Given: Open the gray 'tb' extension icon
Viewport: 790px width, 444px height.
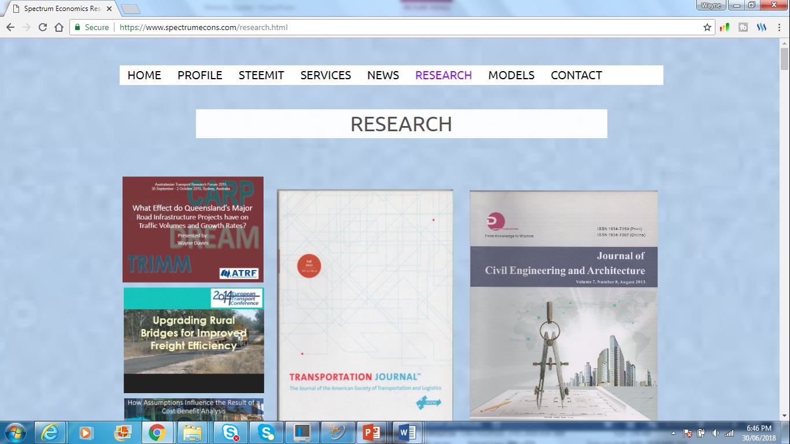Looking at the screenshot, I should 743,27.
